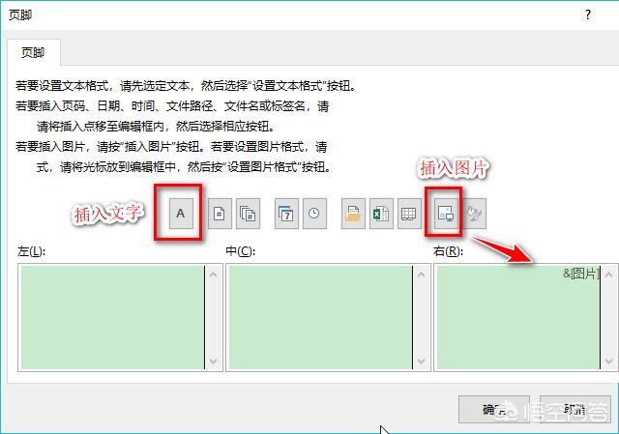Cancel the footer dialog
Viewport: 619px width, 434px height.
click(x=575, y=410)
